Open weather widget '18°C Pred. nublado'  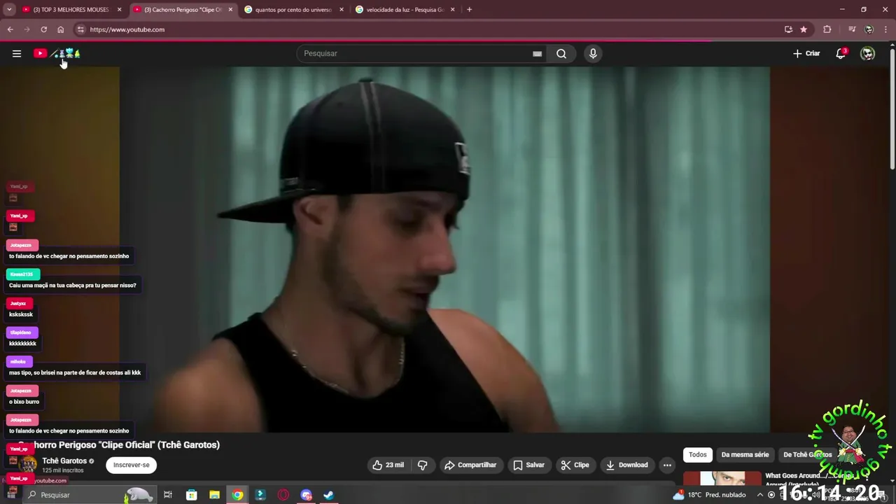709,495
